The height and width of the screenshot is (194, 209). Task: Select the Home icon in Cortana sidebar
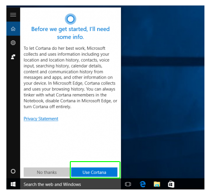(x=13, y=29)
